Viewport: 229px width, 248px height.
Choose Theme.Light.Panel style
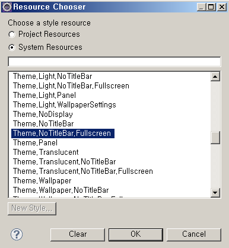(44, 96)
